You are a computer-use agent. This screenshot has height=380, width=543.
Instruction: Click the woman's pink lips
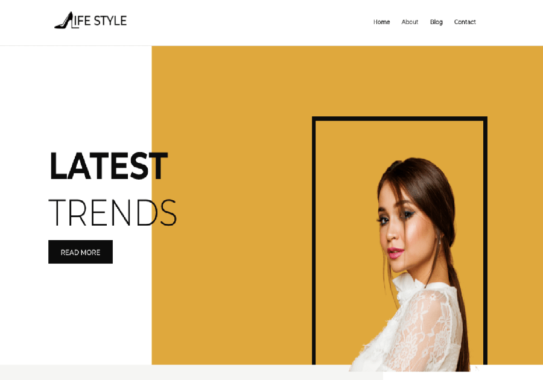click(395, 253)
